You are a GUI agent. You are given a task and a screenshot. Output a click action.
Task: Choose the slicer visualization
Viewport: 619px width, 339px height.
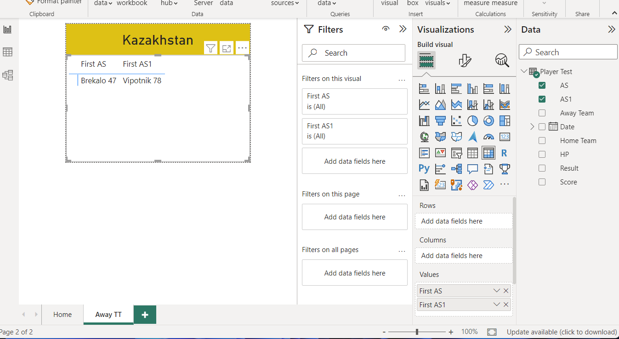[x=456, y=153]
